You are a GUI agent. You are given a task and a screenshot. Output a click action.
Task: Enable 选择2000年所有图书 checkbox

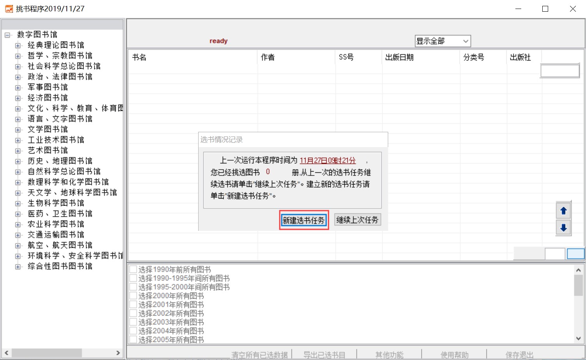pyautogui.click(x=133, y=296)
